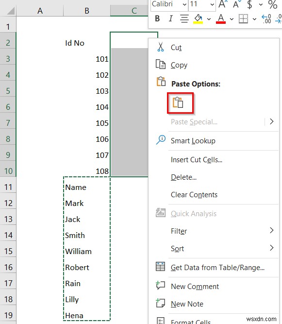Click the New Note icon
282x324 pixels.
[160, 303]
